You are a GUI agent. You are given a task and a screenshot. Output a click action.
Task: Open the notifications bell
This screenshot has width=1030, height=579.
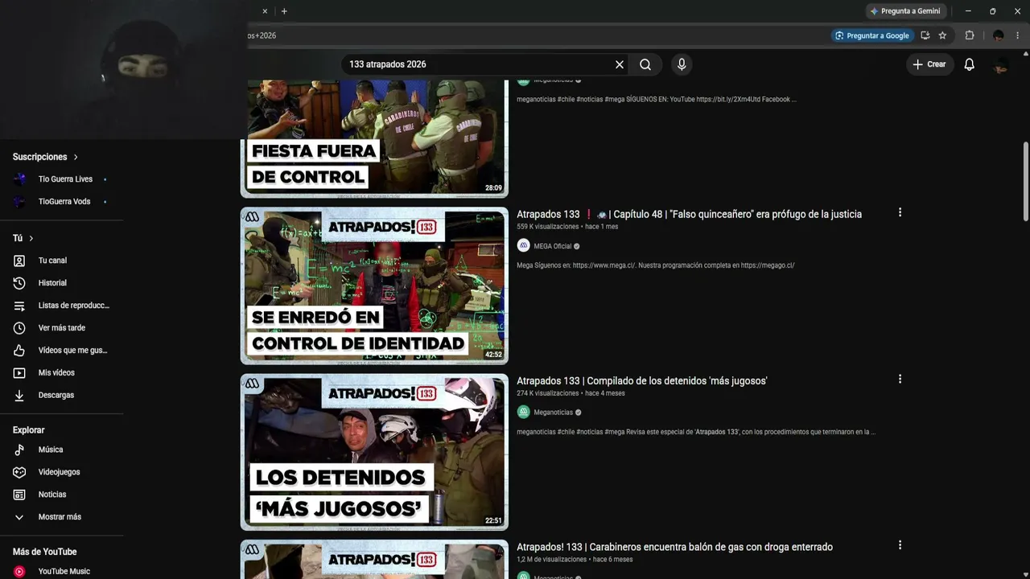click(970, 64)
